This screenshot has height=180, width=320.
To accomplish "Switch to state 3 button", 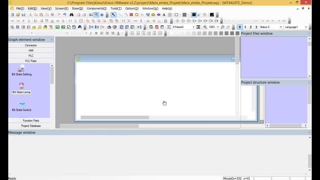I will point(256,27).
